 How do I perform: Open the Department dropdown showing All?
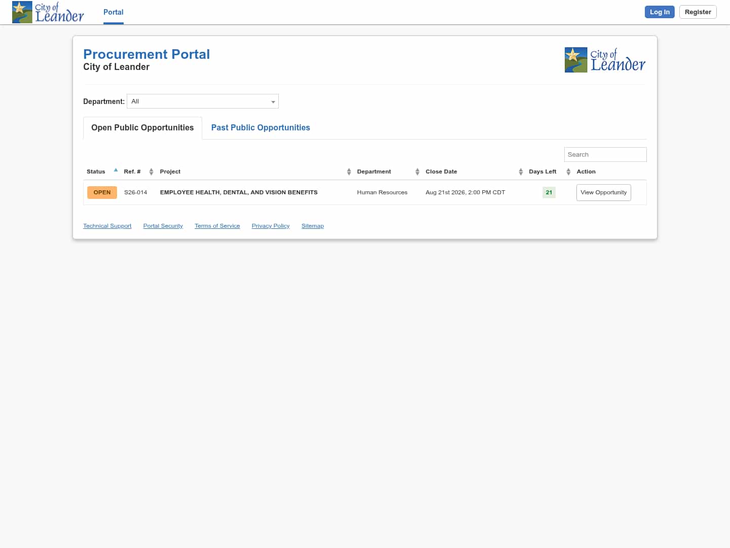(x=203, y=101)
